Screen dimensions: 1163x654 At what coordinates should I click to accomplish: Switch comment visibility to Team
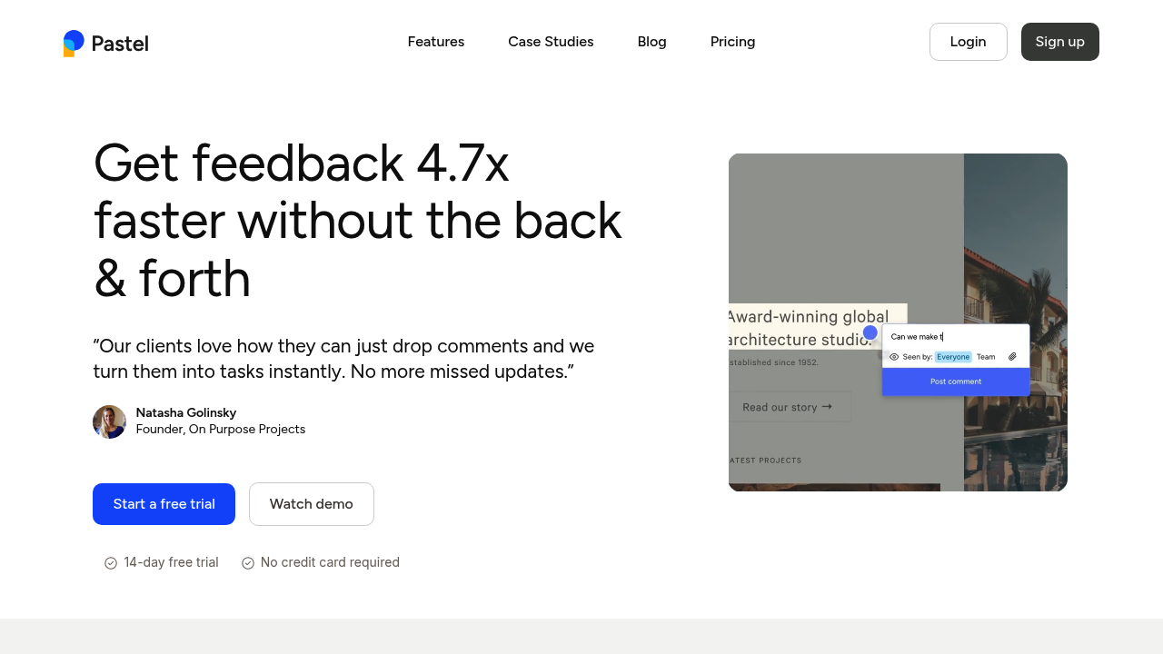[x=986, y=357]
